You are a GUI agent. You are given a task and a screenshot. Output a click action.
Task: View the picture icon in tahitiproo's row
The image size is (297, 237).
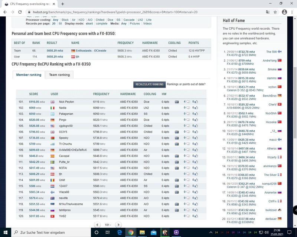click(177, 210)
